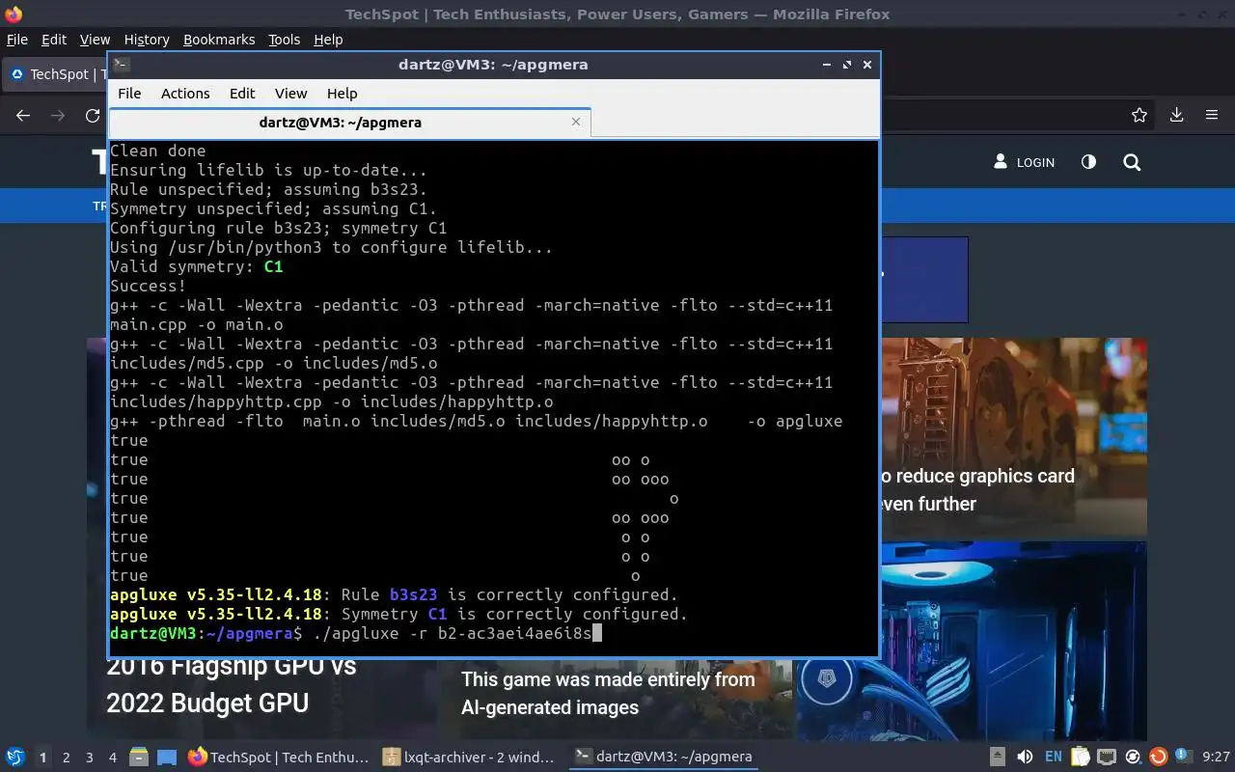1235x772 pixels.
Task: Click the network status tray icon
Action: click(1107, 758)
